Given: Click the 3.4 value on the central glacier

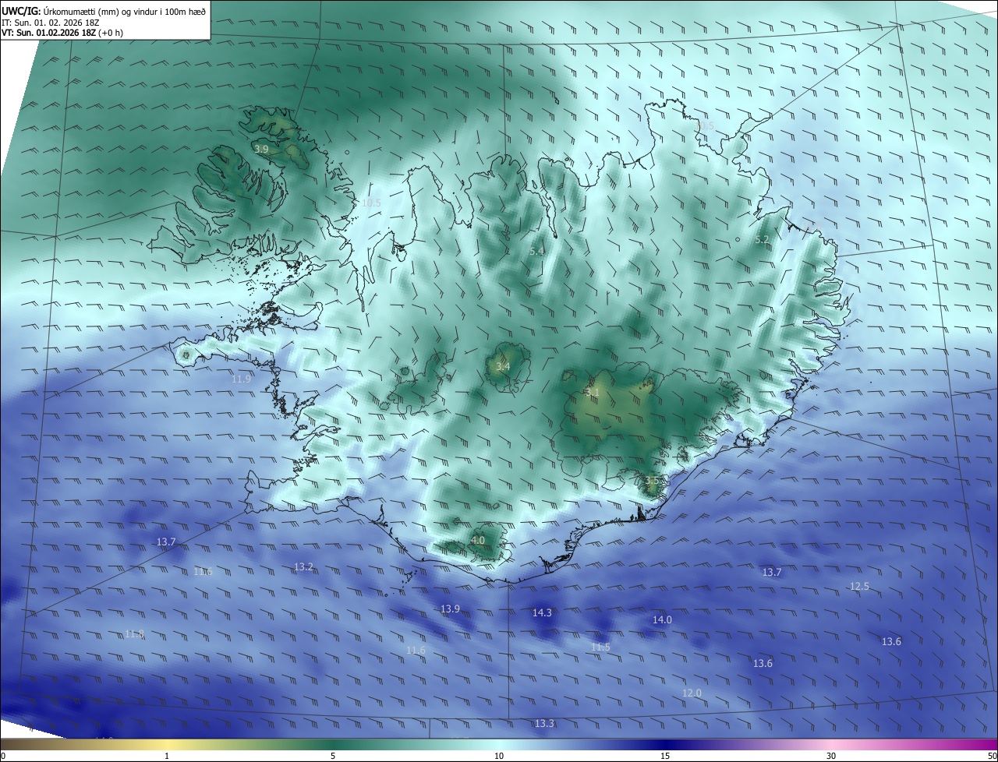Looking at the screenshot, I should (504, 366).
